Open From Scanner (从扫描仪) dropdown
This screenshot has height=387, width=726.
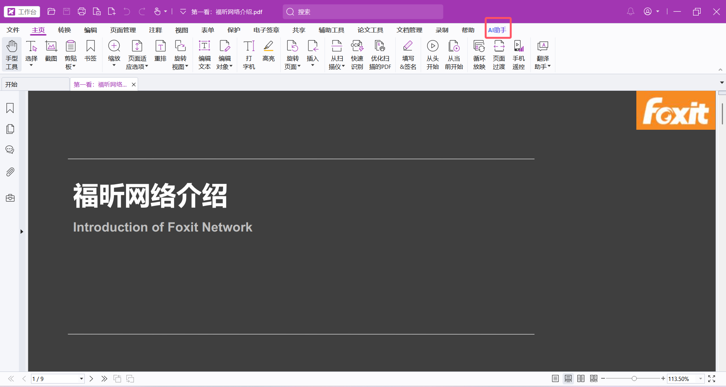click(x=337, y=55)
